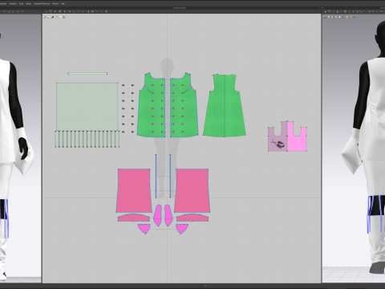Click the white bag in right 3D window
Image resolution: width=385 pixels, height=289 pixels.
pos(352,154)
